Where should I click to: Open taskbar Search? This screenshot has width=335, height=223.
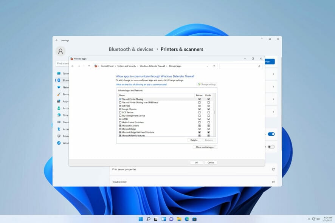coord(148,219)
